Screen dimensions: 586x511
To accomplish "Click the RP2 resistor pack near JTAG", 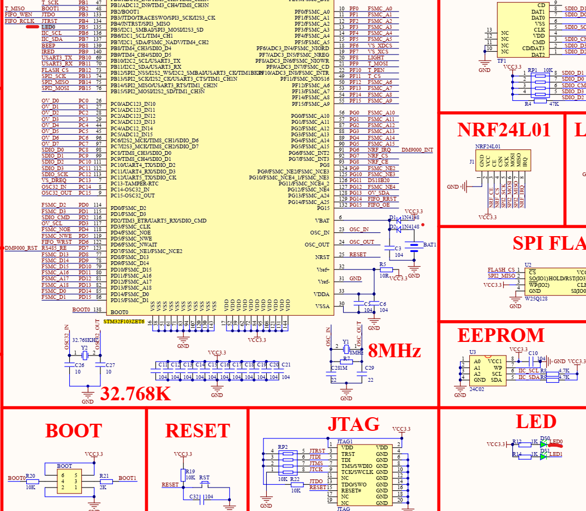I will [x=288, y=463].
